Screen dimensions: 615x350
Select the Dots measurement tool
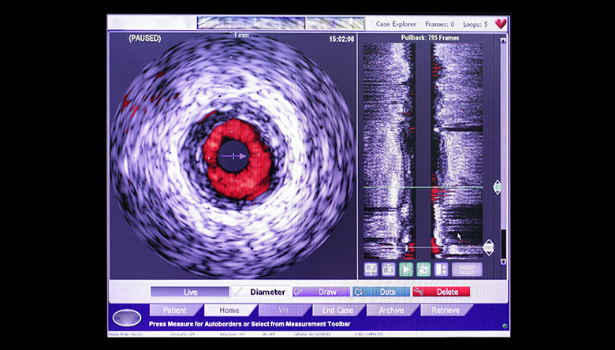click(382, 292)
